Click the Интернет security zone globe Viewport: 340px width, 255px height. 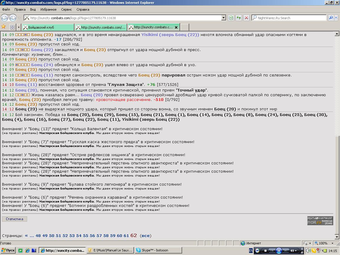pyautogui.click(x=243, y=243)
